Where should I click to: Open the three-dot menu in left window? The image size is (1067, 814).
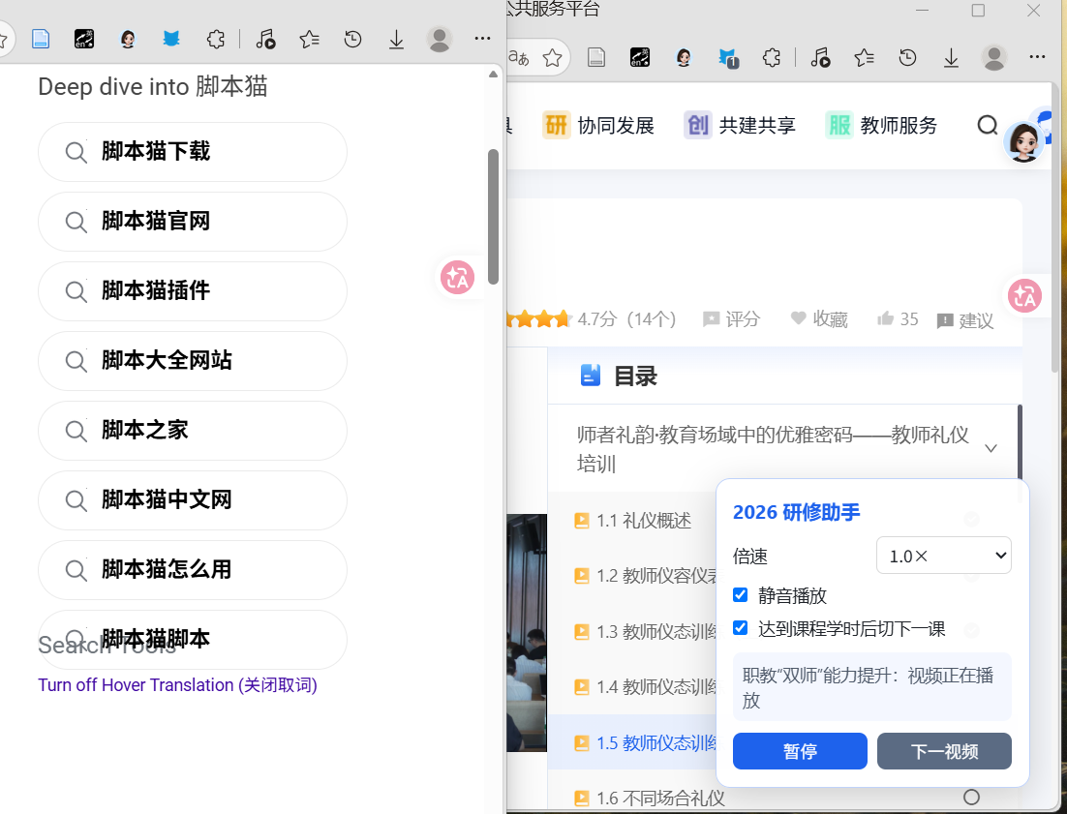pyautogui.click(x=482, y=39)
